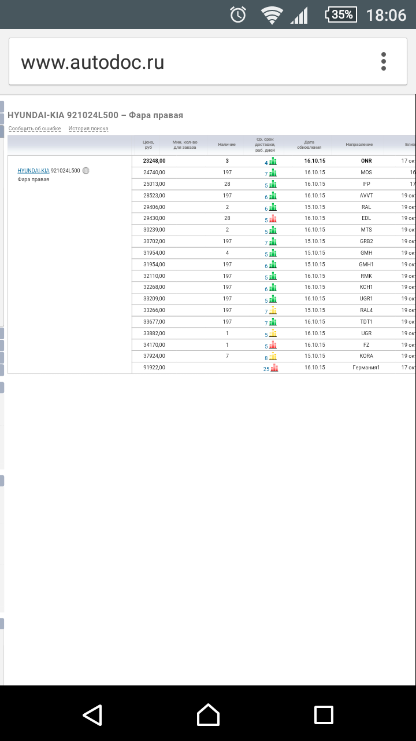Image resolution: width=416 pixels, height=741 pixels.
Task: Tap the info icon next to 921024L500
Action: click(x=86, y=171)
